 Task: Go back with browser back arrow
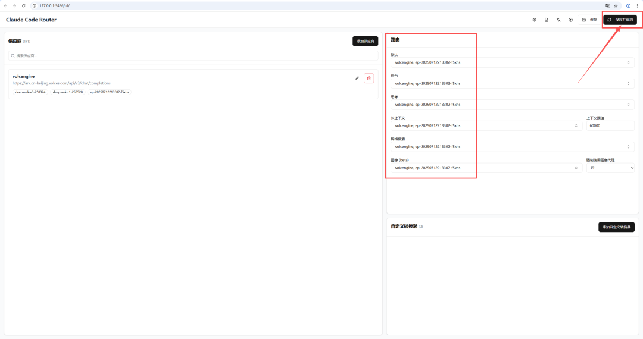5,6
